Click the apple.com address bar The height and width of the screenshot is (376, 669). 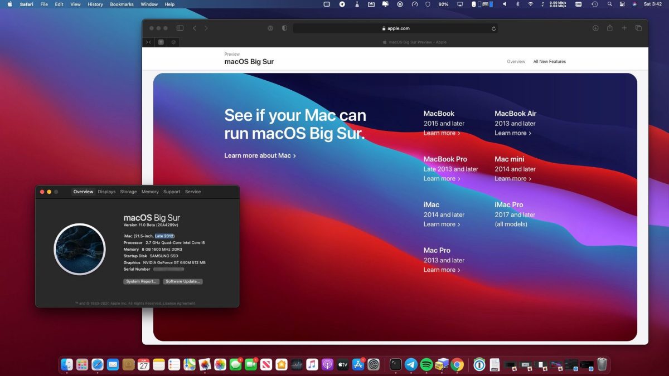point(395,28)
